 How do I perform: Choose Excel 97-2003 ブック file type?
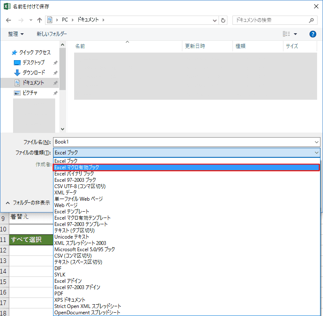coord(187,180)
